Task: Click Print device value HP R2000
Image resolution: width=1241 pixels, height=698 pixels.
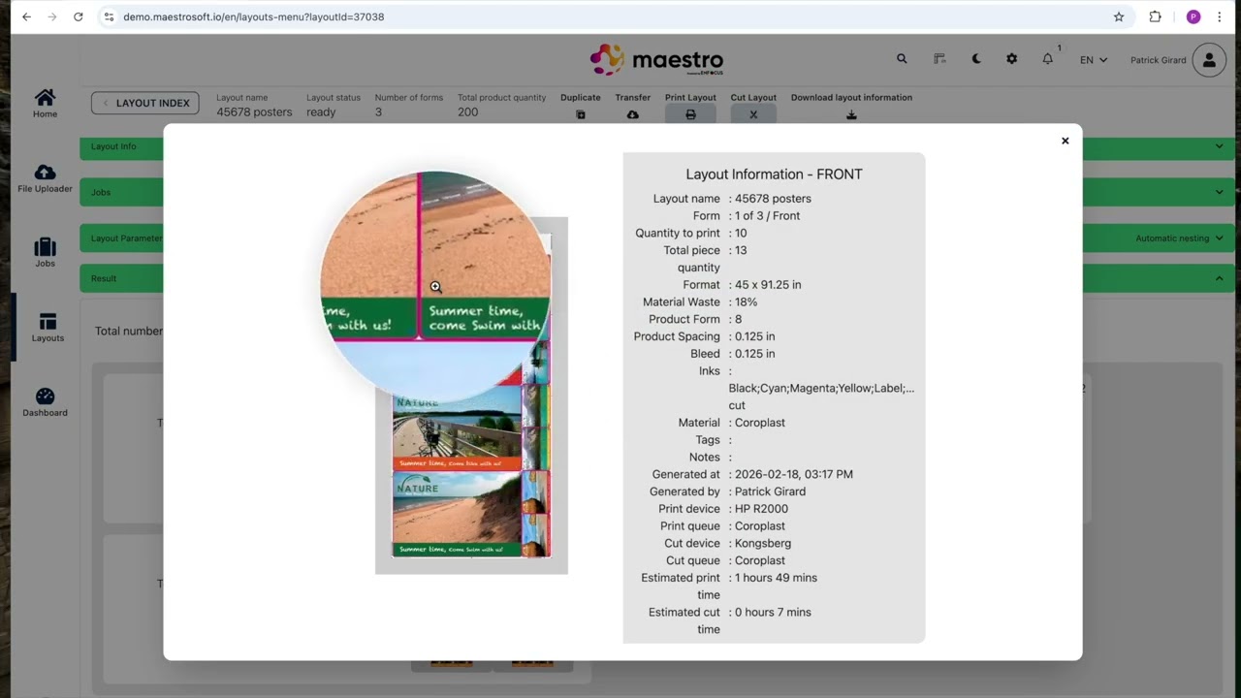Action: point(761,509)
